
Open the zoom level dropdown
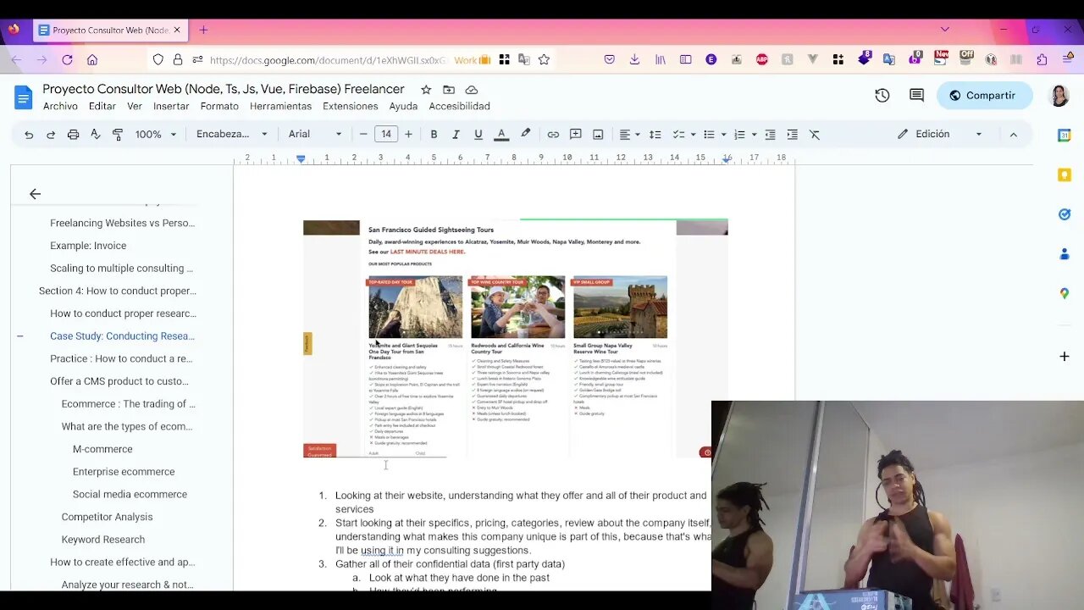click(156, 135)
